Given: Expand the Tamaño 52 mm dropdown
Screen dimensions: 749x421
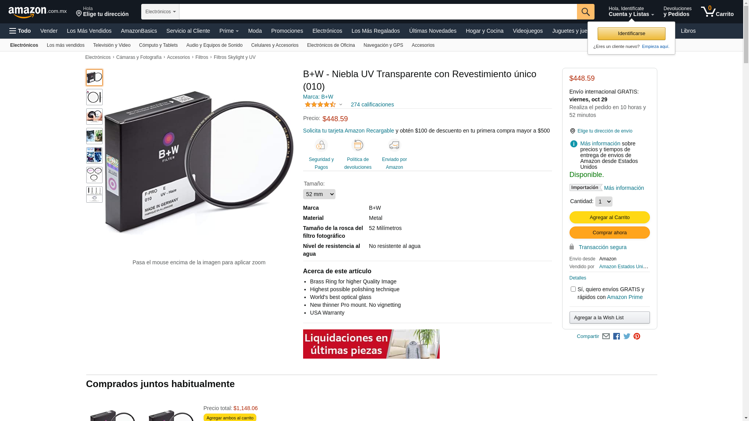Looking at the screenshot, I should (x=319, y=194).
